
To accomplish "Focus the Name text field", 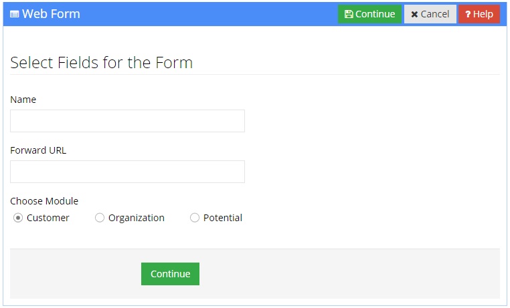I will click(x=127, y=121).
